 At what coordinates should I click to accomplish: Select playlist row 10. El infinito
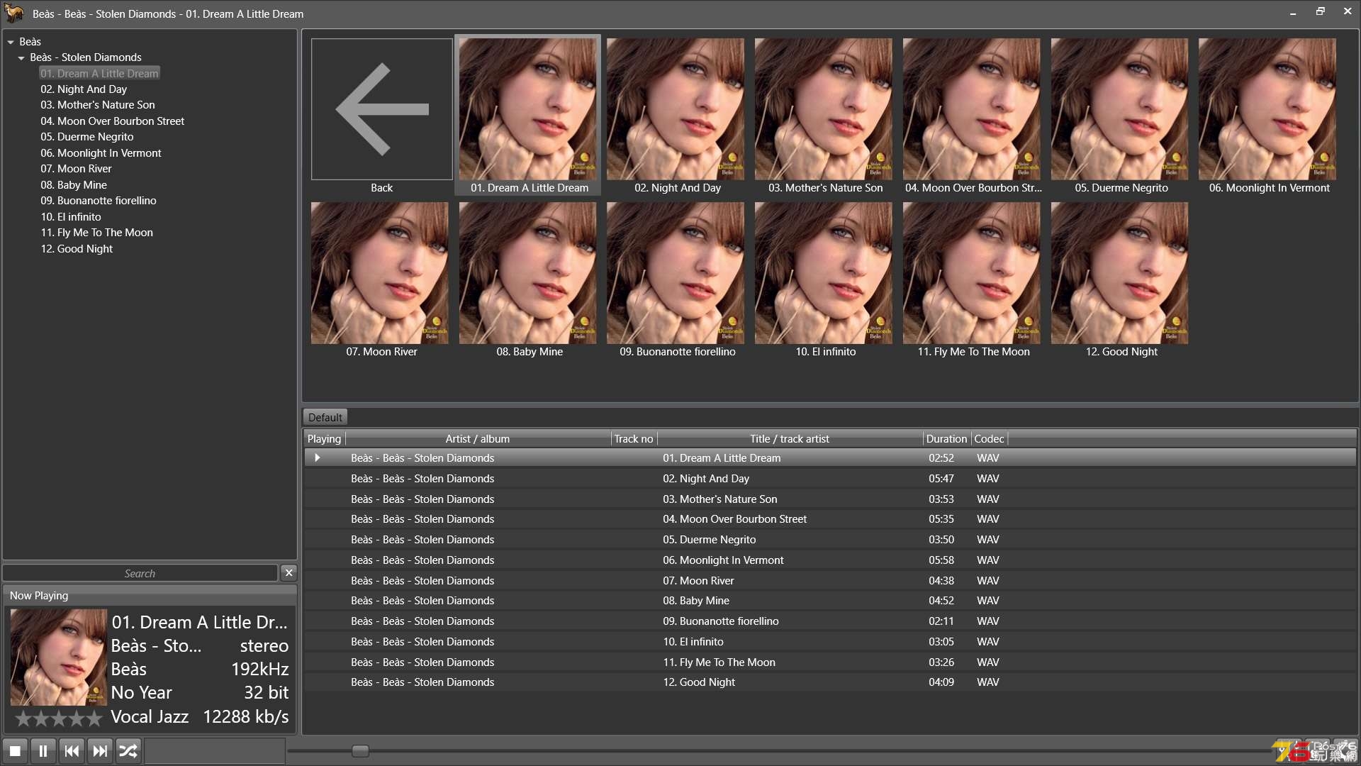click(x=830, y=642)
